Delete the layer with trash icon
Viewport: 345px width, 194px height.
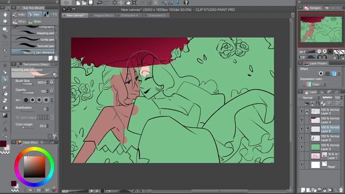pyautogui.click(x=341, y=190)
